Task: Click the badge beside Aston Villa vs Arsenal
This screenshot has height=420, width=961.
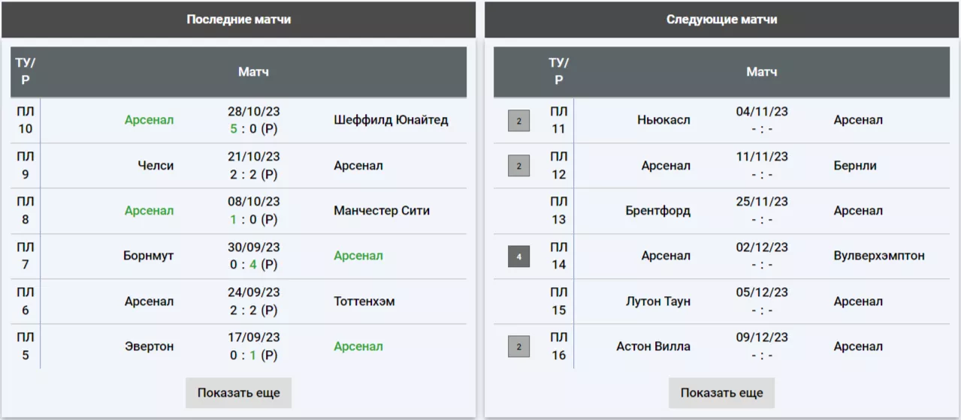Action: (x=518, y=346)
